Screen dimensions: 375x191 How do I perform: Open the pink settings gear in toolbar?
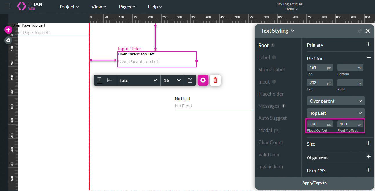203,80
